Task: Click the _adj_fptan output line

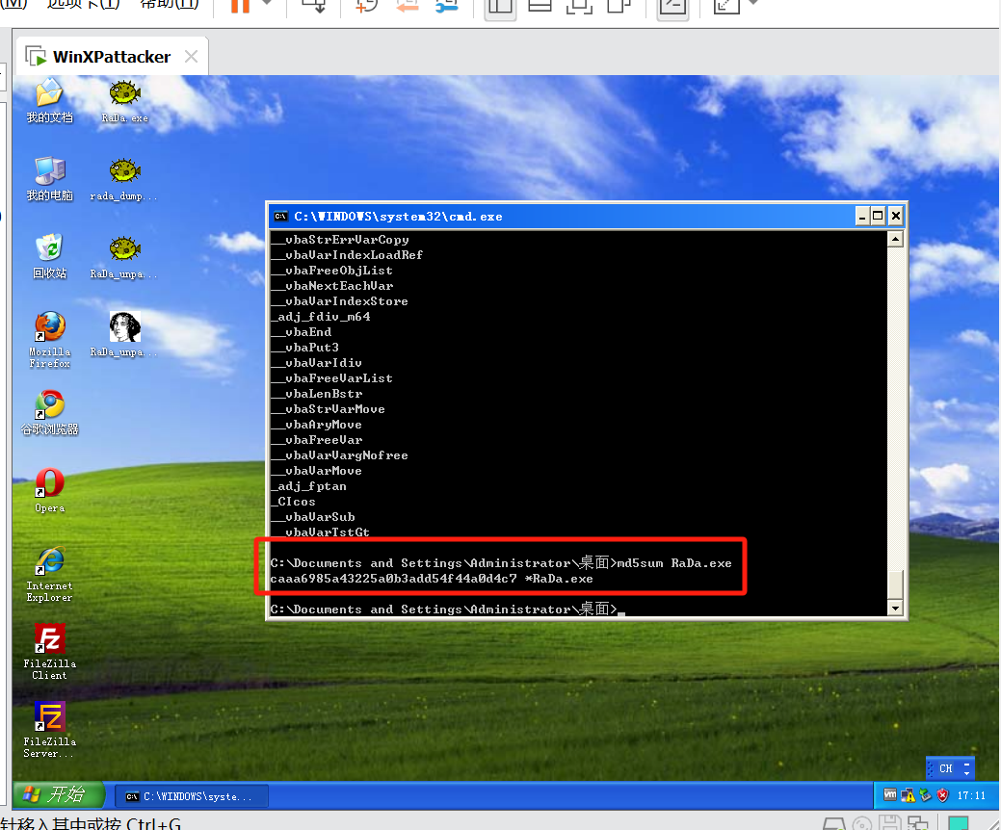Action: pos(309,486)
